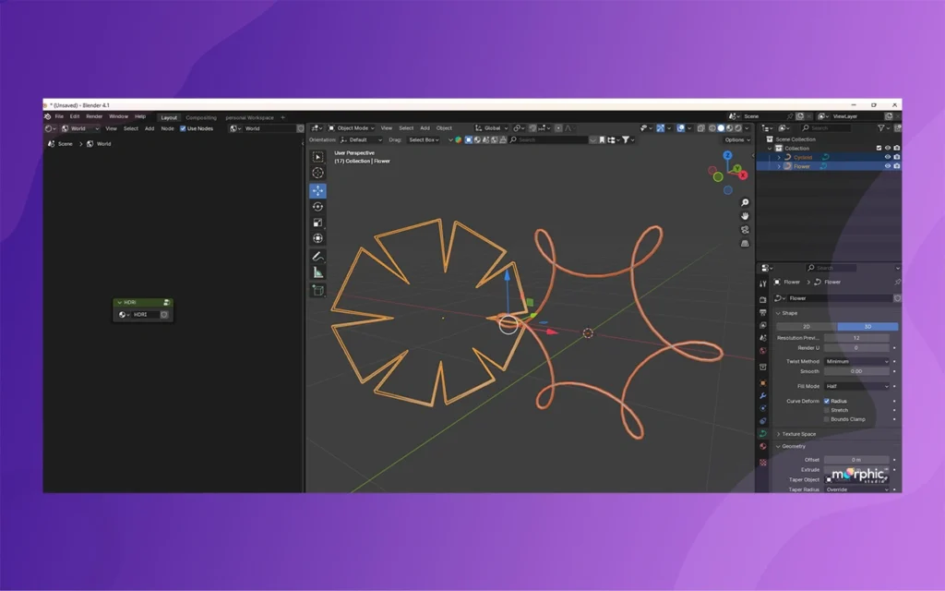This screenshot has height=591, width=945.
Task: Pick the Annotate tool
Action: [317, 256]
